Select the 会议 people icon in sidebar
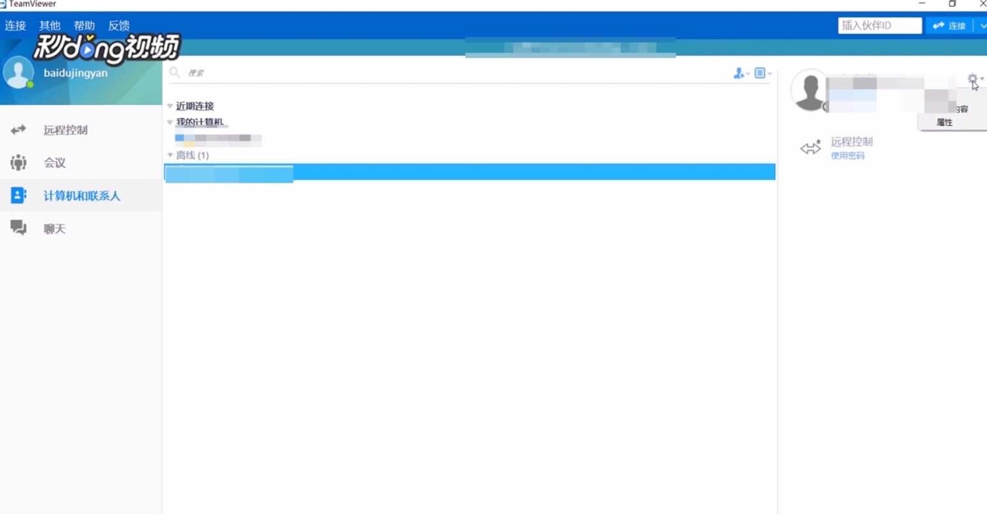This screenshot has width=987, height=514. (18, 162)
